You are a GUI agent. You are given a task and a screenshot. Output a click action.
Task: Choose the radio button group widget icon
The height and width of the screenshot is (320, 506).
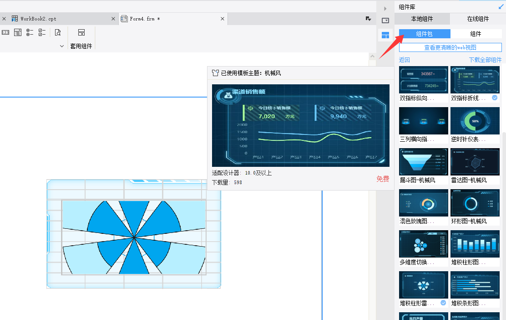pyautogui.click(x=30, y=32)
